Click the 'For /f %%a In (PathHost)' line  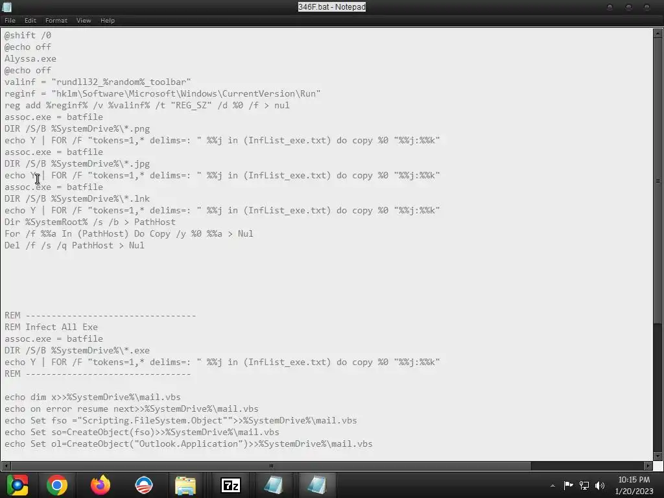[x=129, y=233]
